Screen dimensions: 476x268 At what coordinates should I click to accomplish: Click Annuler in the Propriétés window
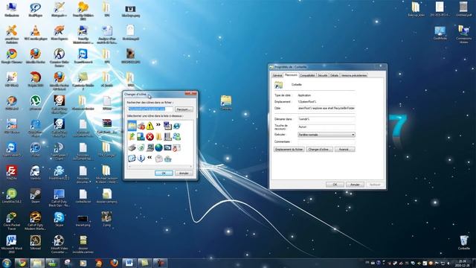click(355, 185)
